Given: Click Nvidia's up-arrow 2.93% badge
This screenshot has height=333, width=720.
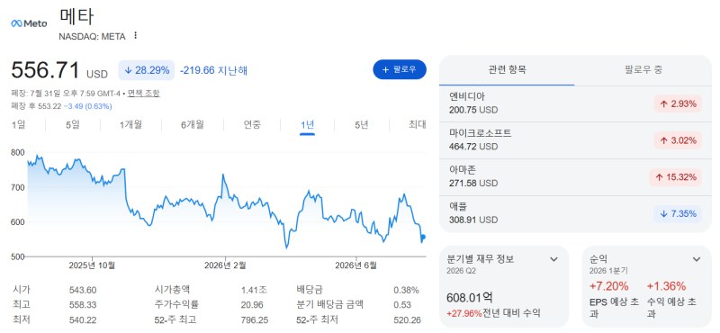Looking at the screenshot, I should (x=678, y=103).
